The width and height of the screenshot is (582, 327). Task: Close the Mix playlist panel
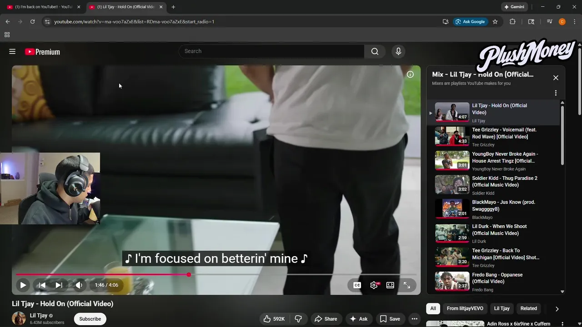[x=556, y=78]
